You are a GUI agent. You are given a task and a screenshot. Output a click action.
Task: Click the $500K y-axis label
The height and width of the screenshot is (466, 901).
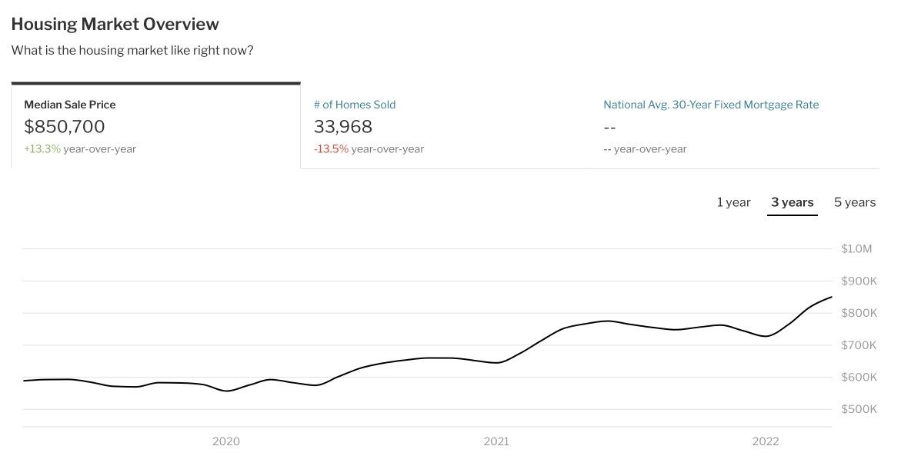coord(859,409)
